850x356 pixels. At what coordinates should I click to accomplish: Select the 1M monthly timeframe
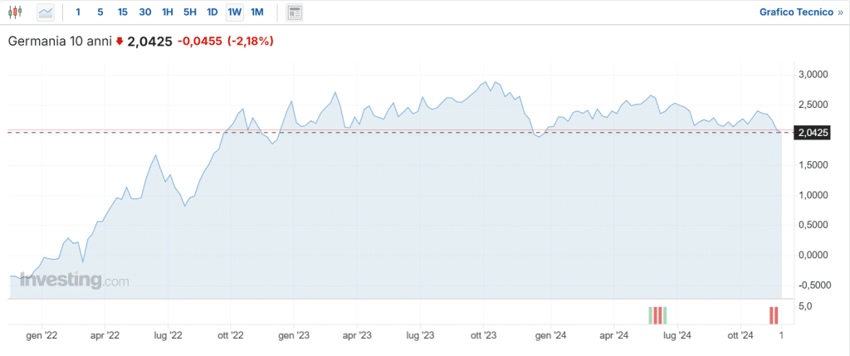257,12
